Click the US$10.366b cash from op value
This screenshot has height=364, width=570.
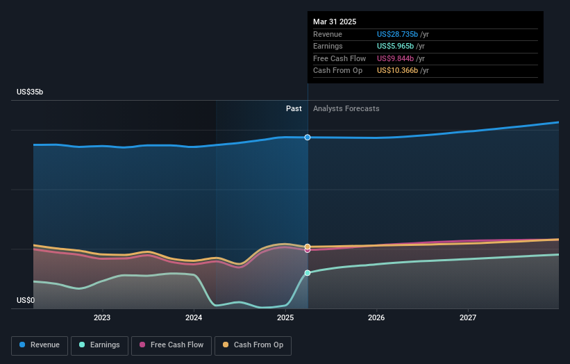pyautogui.click(x=397, y=71)
